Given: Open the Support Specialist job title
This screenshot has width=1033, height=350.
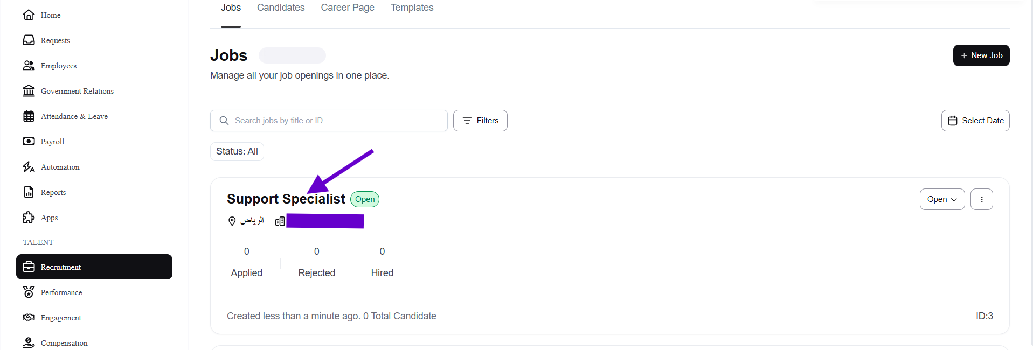Looking at the screenshot, I should coord(286,199).
